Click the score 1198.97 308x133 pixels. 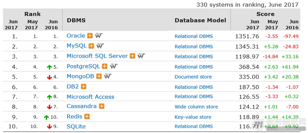(x=247, y=57)
